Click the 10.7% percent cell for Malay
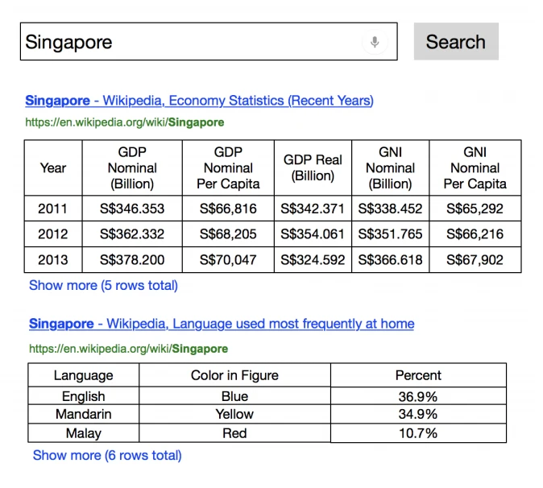Viewport: 543px width, 488px height. coord(418,433)
